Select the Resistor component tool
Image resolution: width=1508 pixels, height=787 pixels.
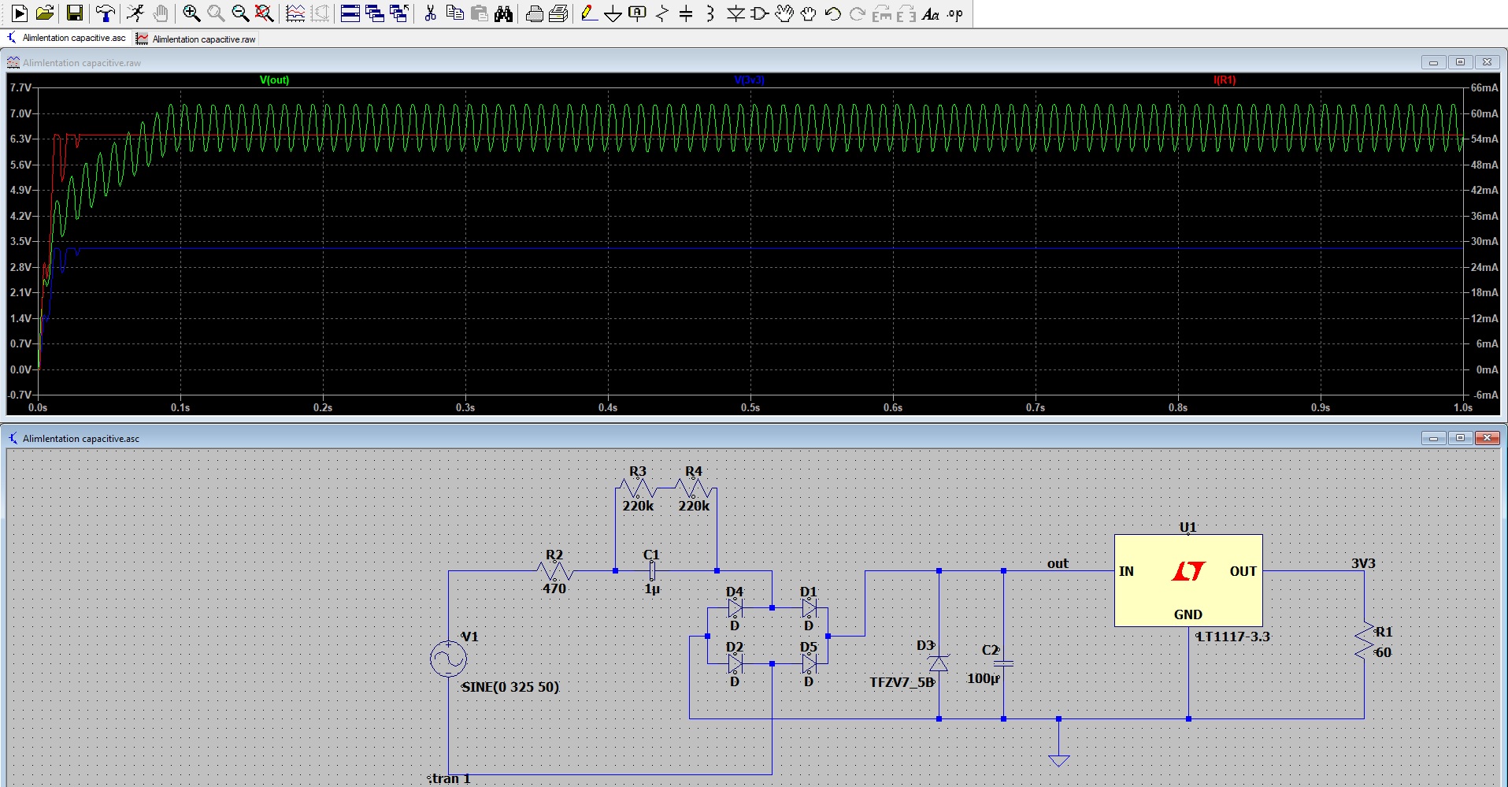[661, 13]
